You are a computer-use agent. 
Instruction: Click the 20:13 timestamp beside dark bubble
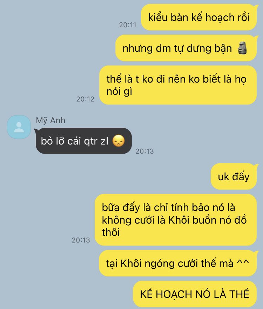144,151
